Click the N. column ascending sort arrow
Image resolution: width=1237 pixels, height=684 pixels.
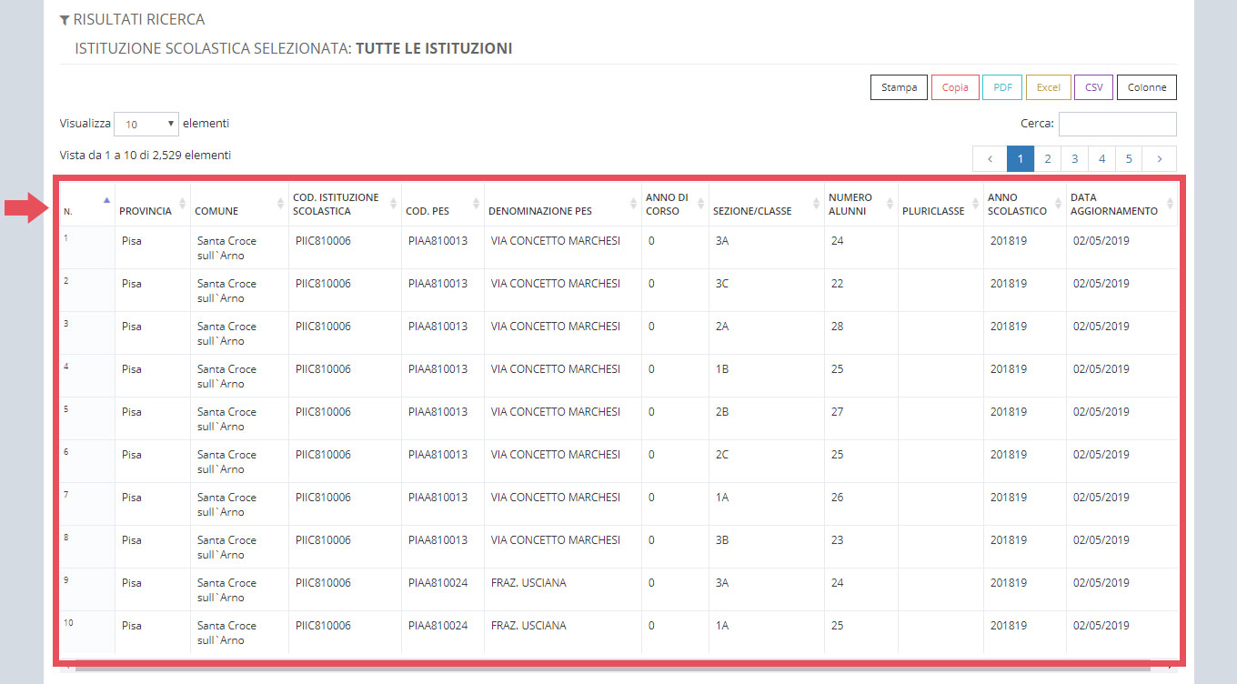pyautogui.click(x=106, y=200)
